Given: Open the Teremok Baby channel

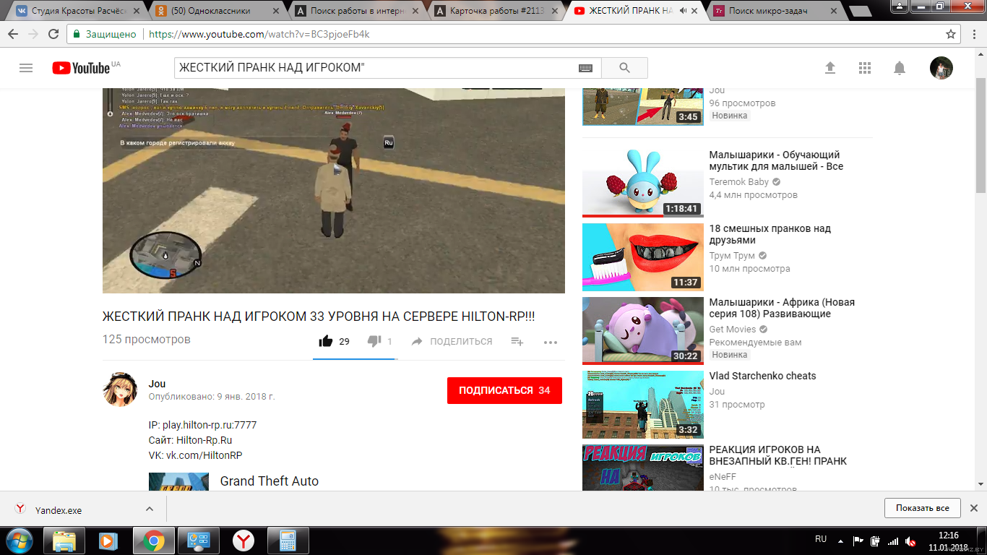Looking at the screenshot, I should pos(739,182).
